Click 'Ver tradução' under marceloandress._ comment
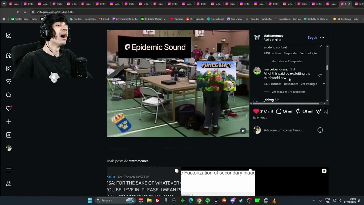 tap(309, 84)
